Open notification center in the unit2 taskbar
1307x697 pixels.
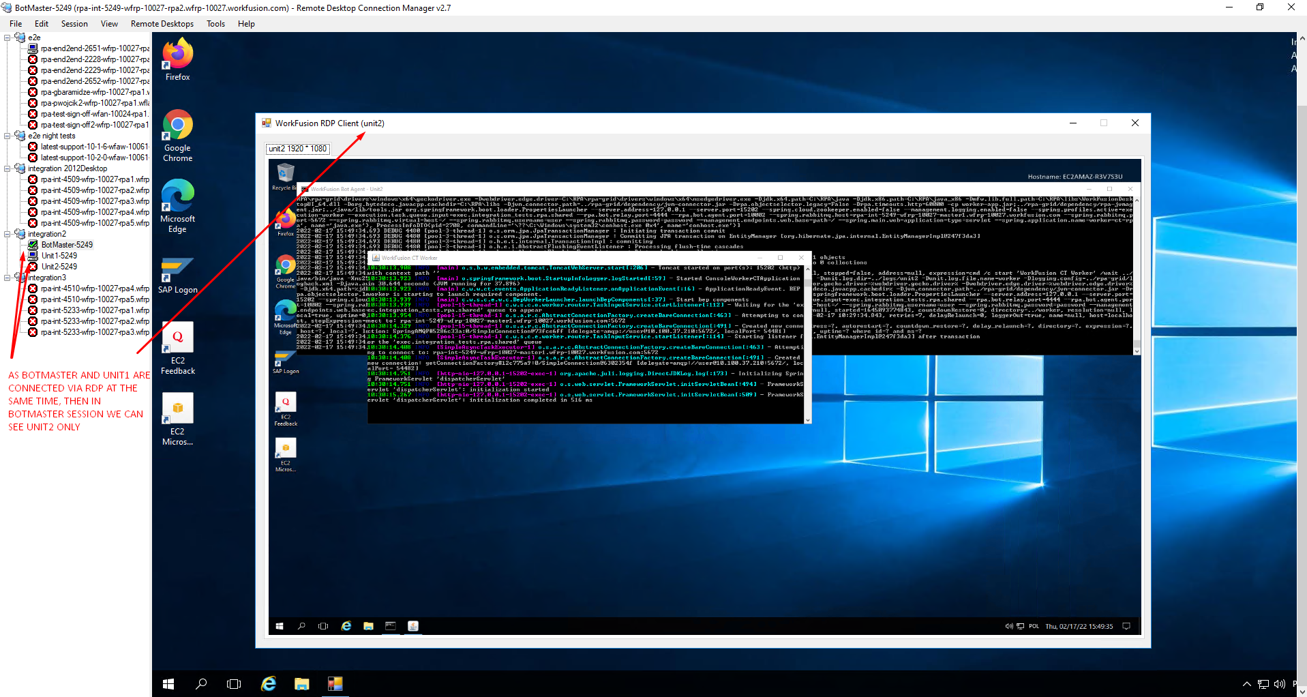point(1126,626)
